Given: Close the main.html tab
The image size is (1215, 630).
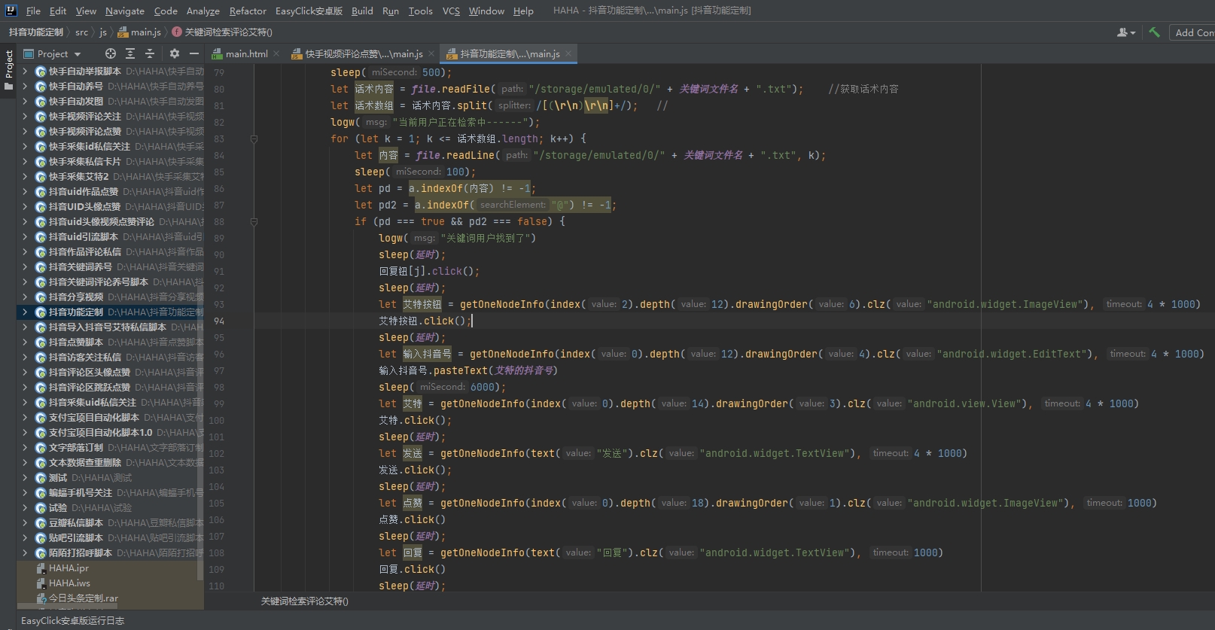Looking at the screenshot, I should click(x=276, y=53).
